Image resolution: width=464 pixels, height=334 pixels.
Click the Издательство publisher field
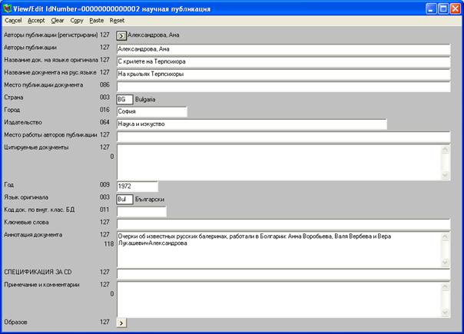click(250, 124)
